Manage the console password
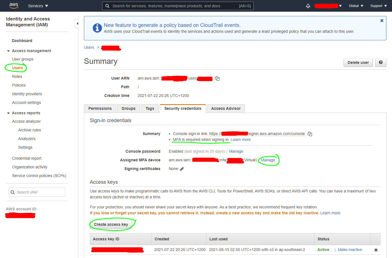Viewport: 392px width, 258px height. [x=236, y=151]
